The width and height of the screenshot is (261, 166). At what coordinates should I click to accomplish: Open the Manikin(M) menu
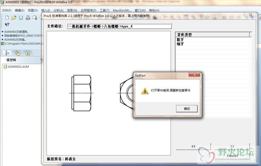[x=122, y=11]
